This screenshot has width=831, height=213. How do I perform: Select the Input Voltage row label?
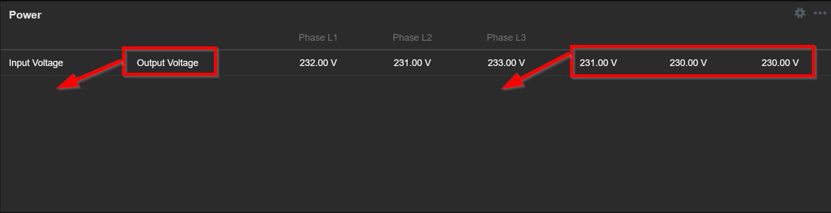coord(36,63)
